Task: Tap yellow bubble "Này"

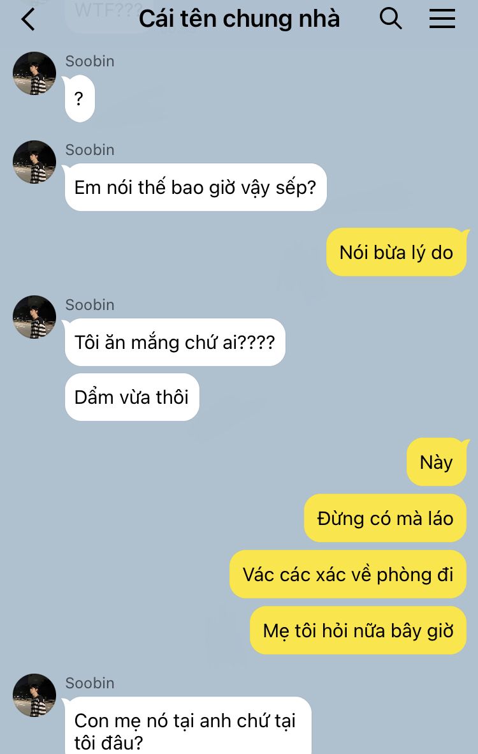Action: [436, 462]
